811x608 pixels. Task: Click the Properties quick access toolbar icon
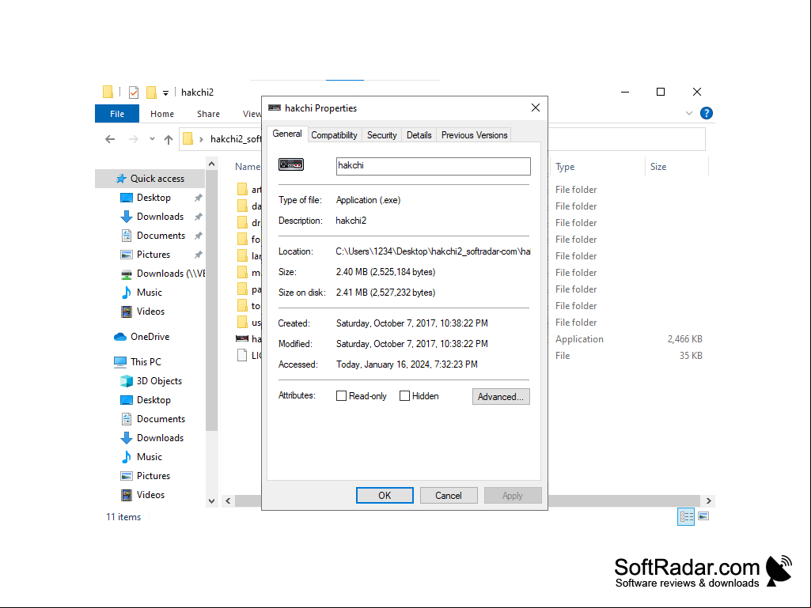coord(134,93)
